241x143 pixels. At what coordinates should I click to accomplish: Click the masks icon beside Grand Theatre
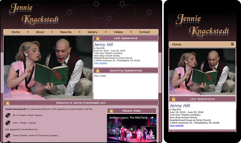pyautogui.click(x=8, y=135)
